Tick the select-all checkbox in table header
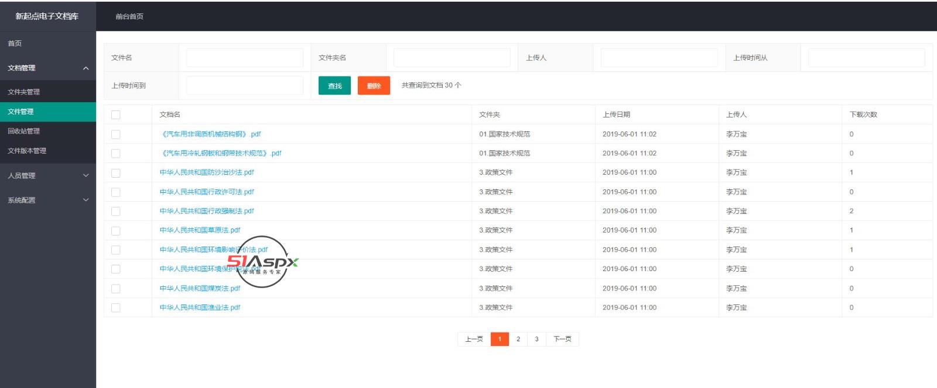 pos(116,115)
